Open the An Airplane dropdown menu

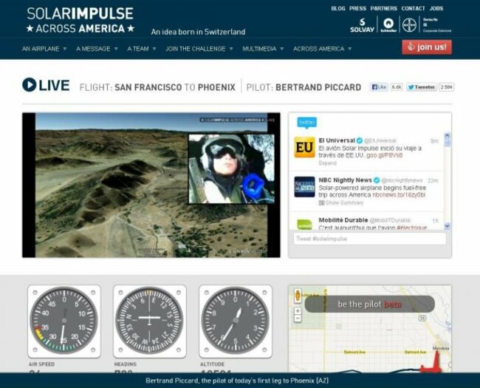[44, 49]
